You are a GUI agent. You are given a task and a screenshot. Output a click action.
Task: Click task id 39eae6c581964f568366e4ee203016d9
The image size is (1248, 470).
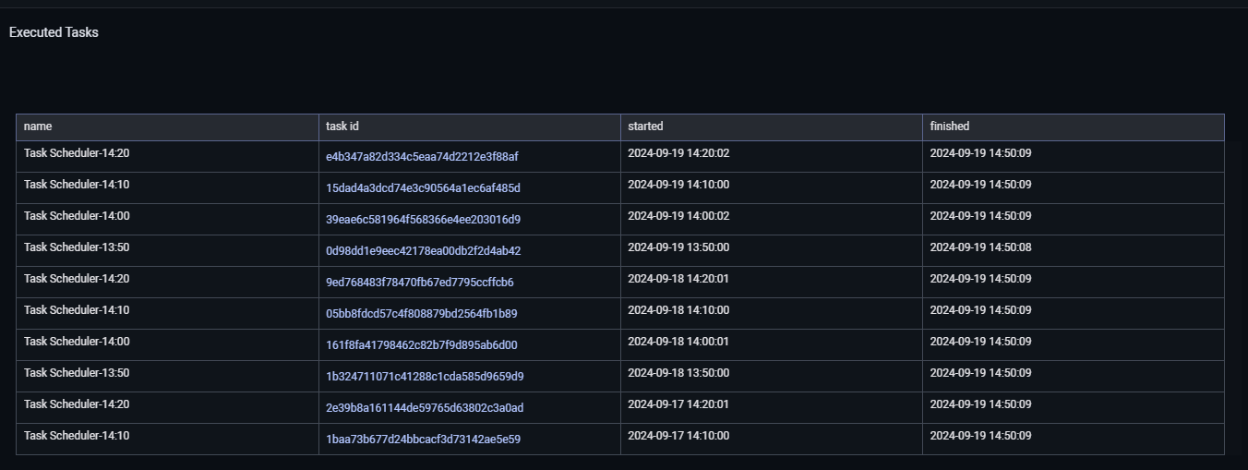point(423,220)
